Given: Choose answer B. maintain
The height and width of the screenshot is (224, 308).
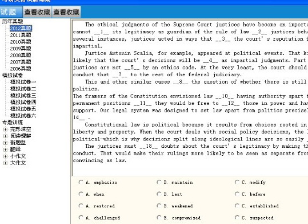Looking at the screenshot, I should point(159,182).
